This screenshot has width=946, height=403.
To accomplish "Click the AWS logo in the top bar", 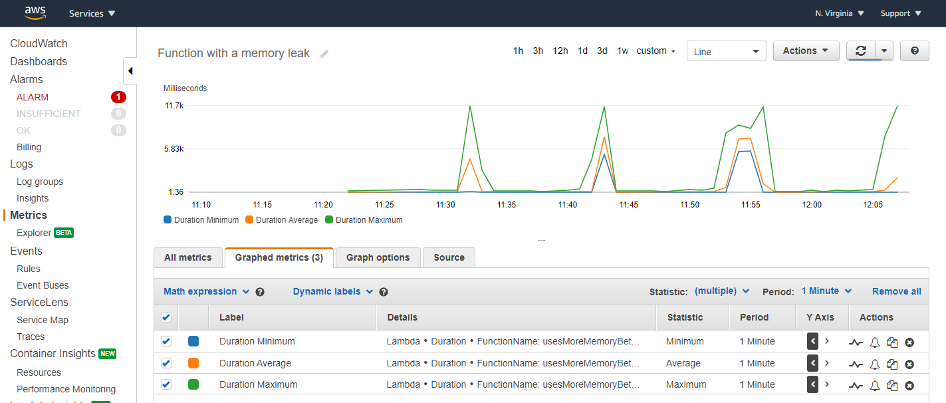I will point(35,13).
